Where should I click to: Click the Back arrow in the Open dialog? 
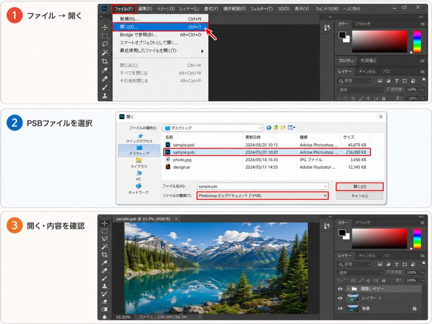[269, 128]
